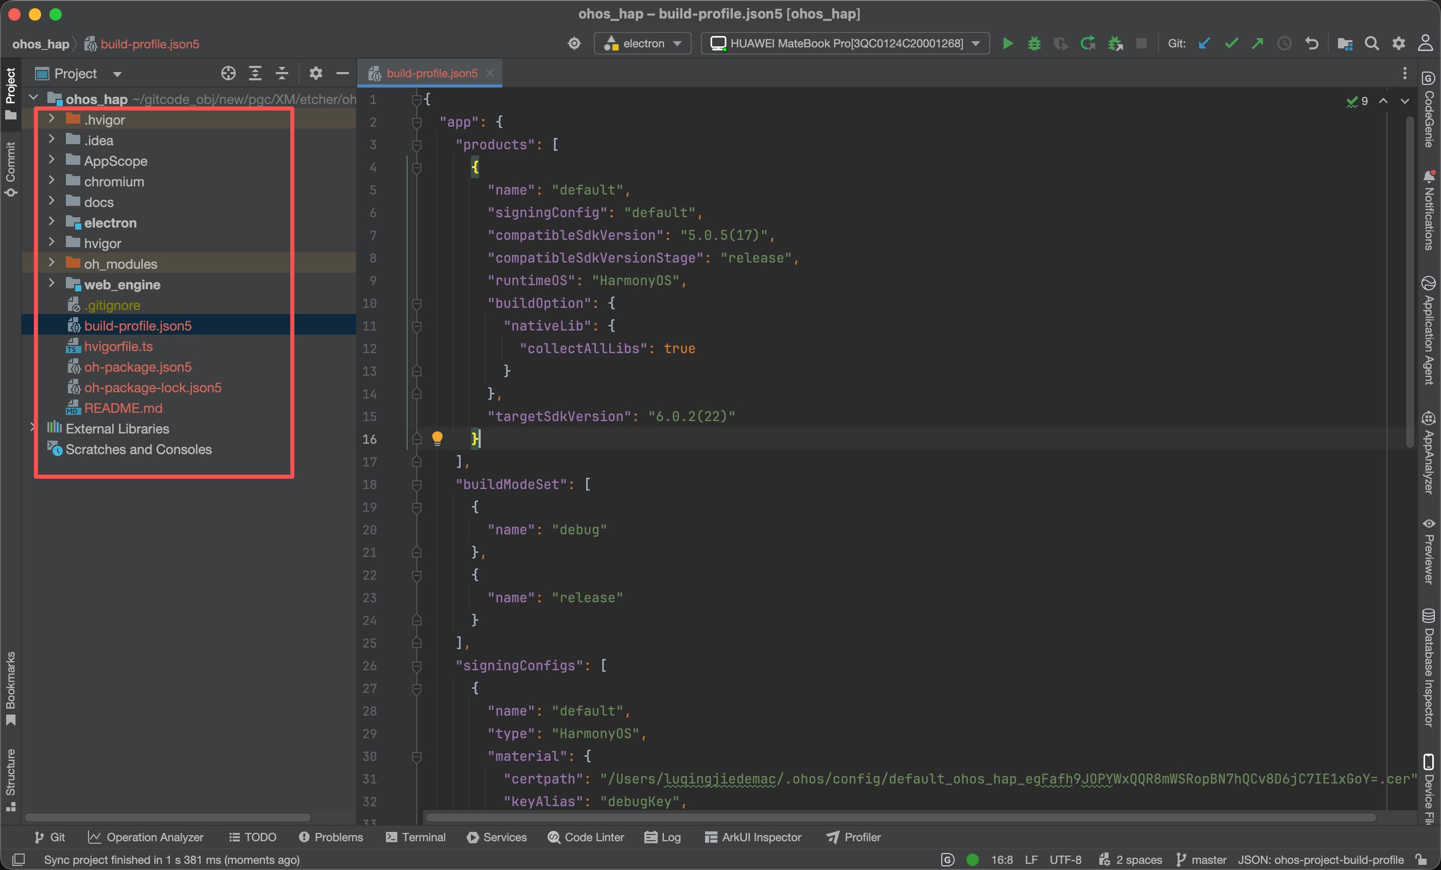Open the user account icon
Viewport: 1441px width, 870px height.
pos(1425,43)
